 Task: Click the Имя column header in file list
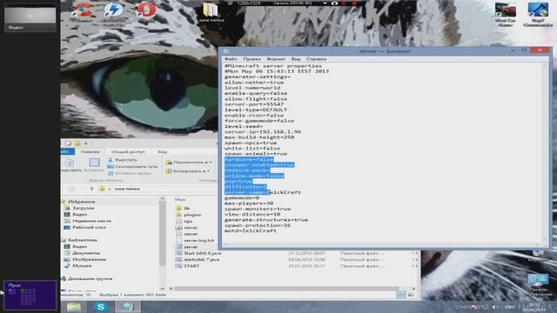coord(180,200)
